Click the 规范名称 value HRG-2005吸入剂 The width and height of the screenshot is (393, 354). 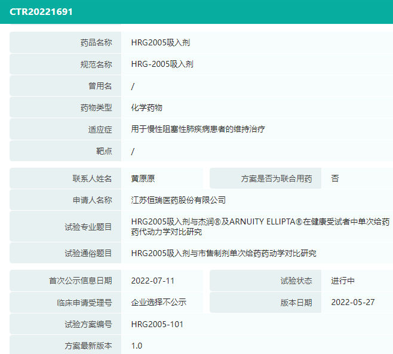(x=162, y=64)
